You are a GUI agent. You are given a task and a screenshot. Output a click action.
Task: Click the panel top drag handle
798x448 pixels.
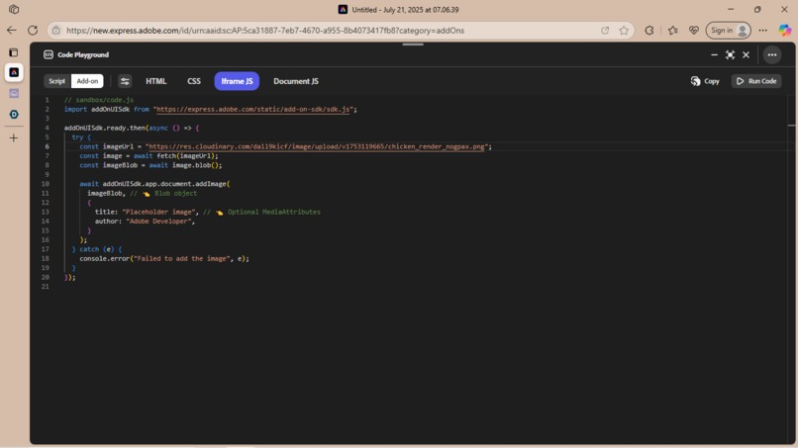413,45
